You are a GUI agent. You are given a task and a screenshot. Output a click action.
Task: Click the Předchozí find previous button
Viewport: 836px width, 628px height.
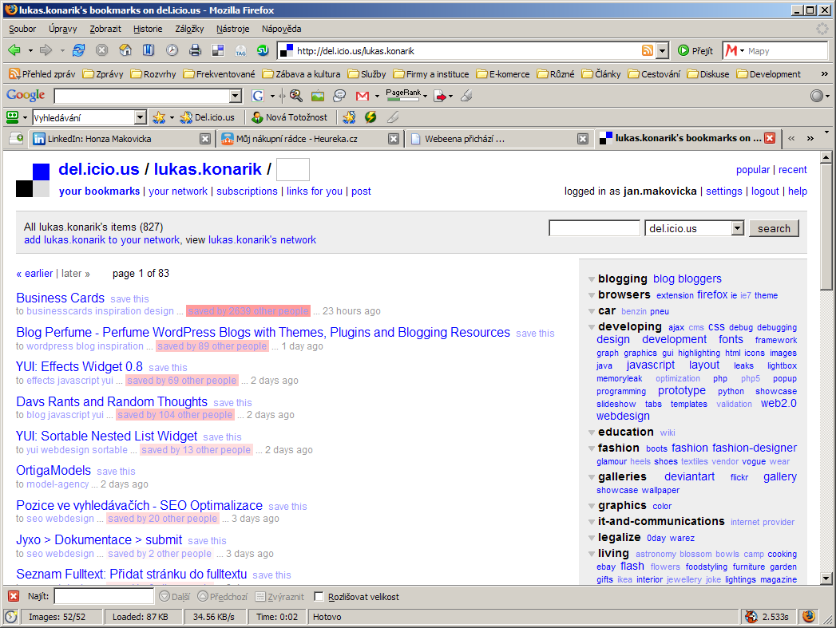click(222, 597)
